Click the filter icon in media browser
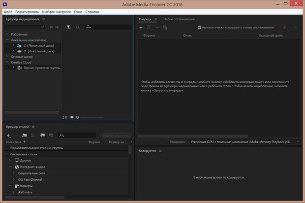This screenshot has width=305, height=203. click(x=68, y=27)
